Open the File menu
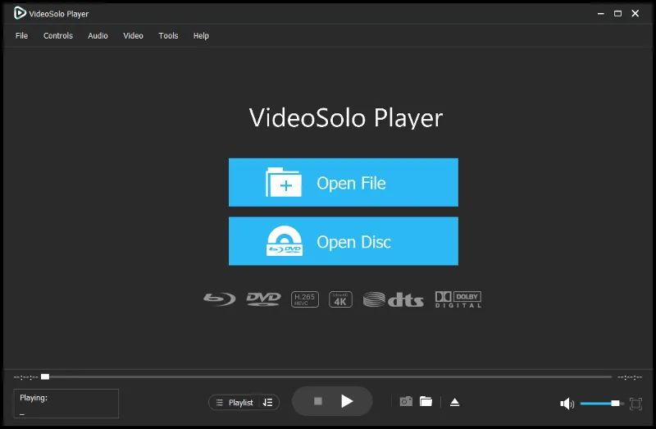This screenshot has width=656, height=429. pos(21,36)
